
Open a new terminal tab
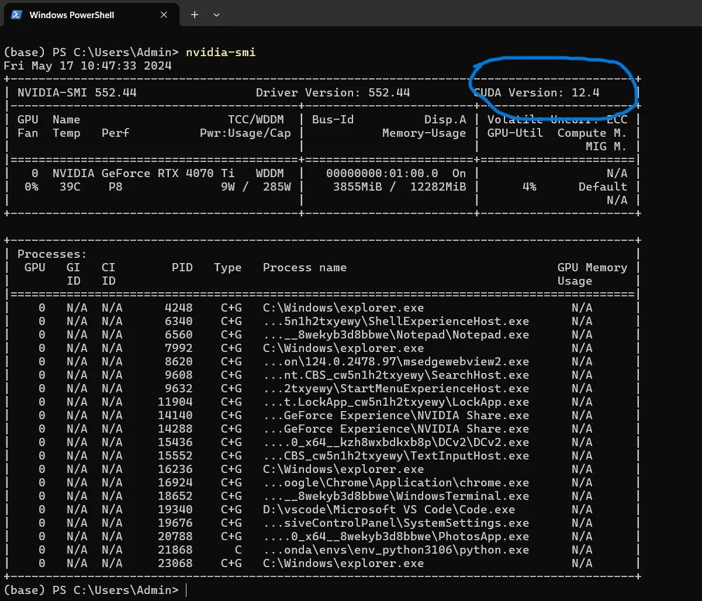pos(195,15)
